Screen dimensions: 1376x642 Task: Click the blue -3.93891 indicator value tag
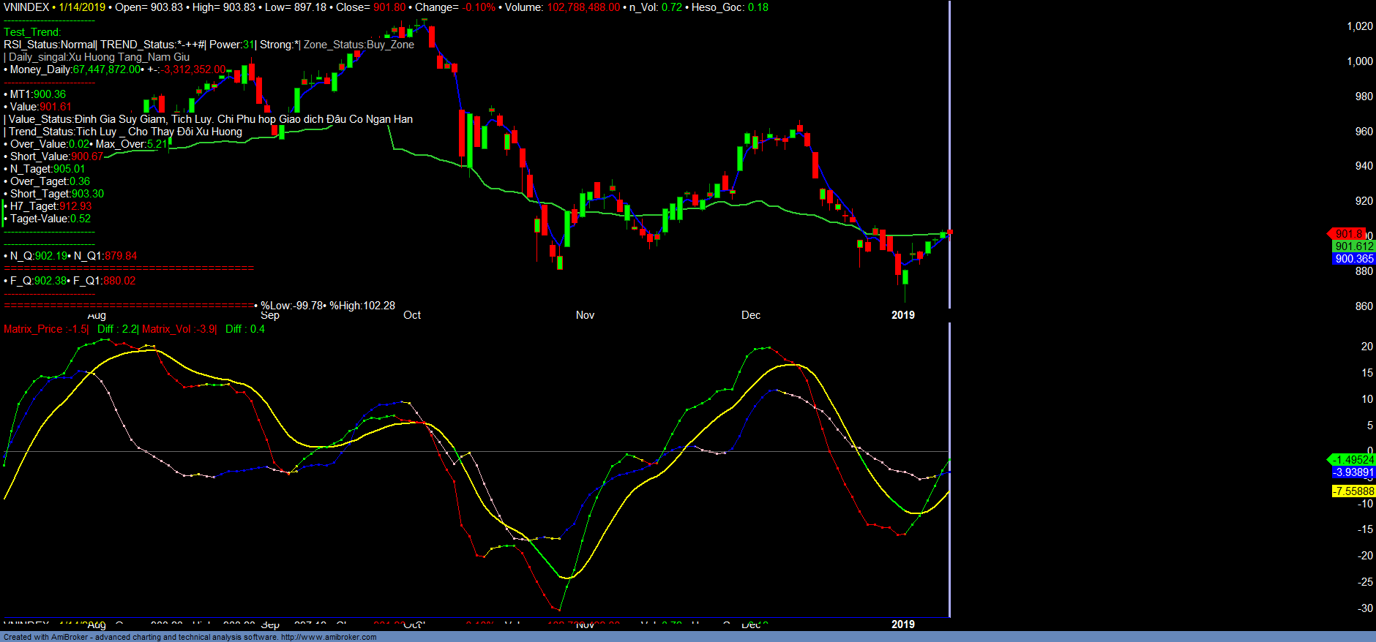click(x=1353, y=472)
